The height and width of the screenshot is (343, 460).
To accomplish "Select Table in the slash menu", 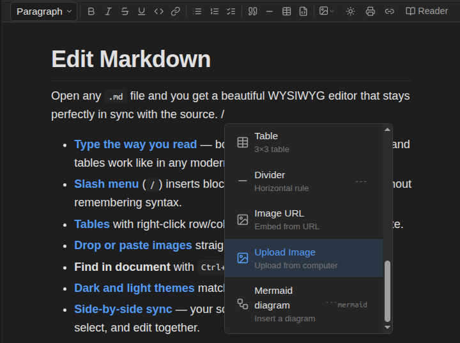I will tap(304, 142).
